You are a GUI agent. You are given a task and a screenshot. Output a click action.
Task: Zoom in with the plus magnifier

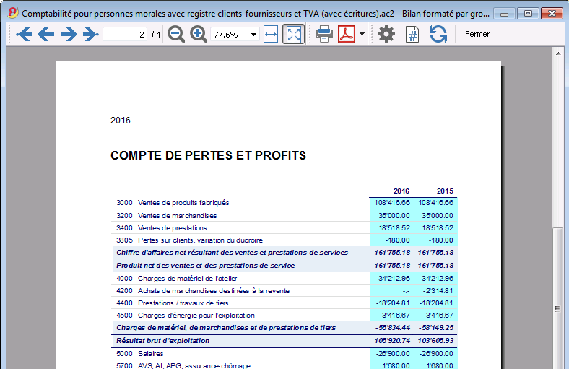click(199, 35)
